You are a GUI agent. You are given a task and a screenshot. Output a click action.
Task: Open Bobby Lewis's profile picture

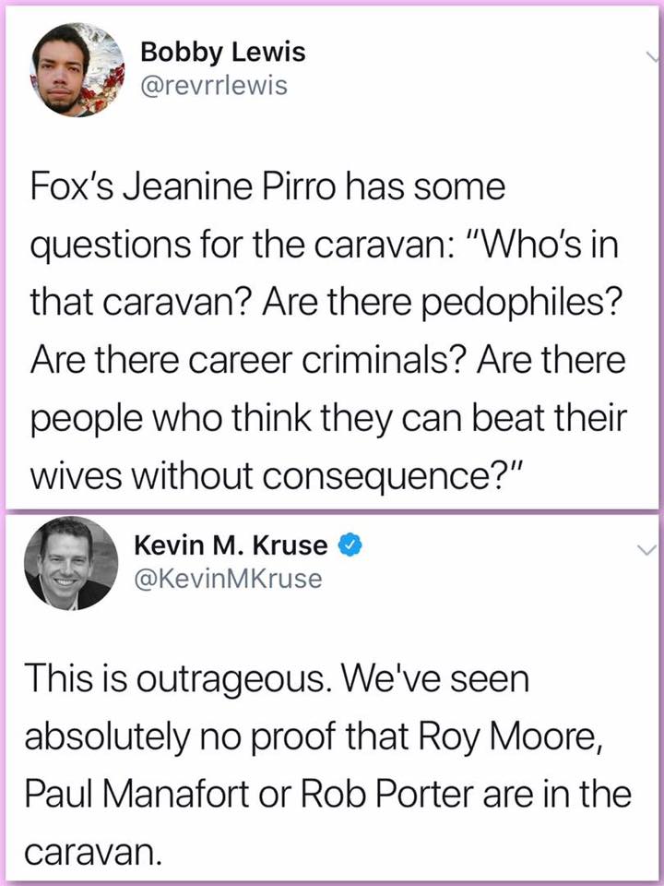pyautogui.click(x=78, y=69)
